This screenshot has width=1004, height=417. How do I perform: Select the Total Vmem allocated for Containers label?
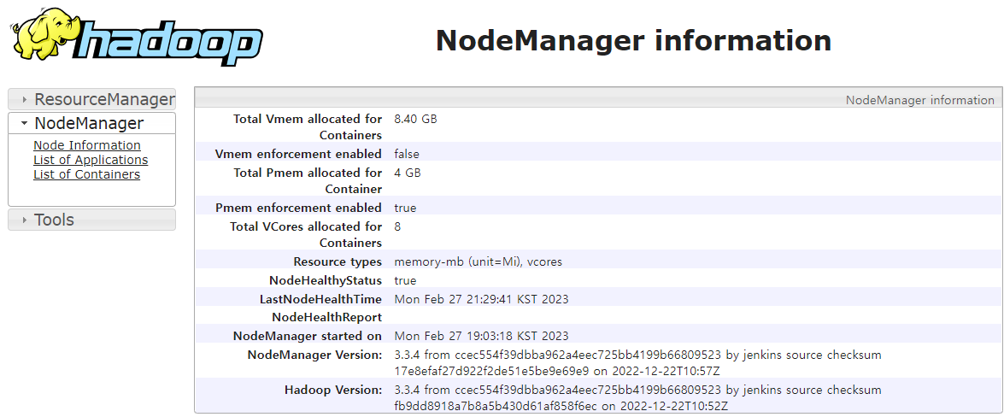(x=308, y=126)
